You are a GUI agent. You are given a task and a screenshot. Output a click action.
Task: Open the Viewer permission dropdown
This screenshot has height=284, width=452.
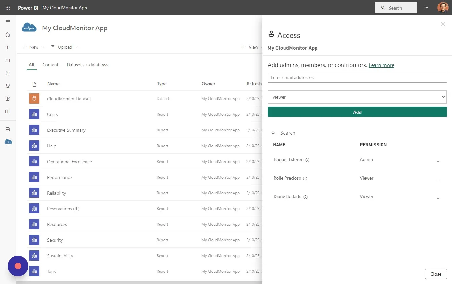(x=357, y=97)
